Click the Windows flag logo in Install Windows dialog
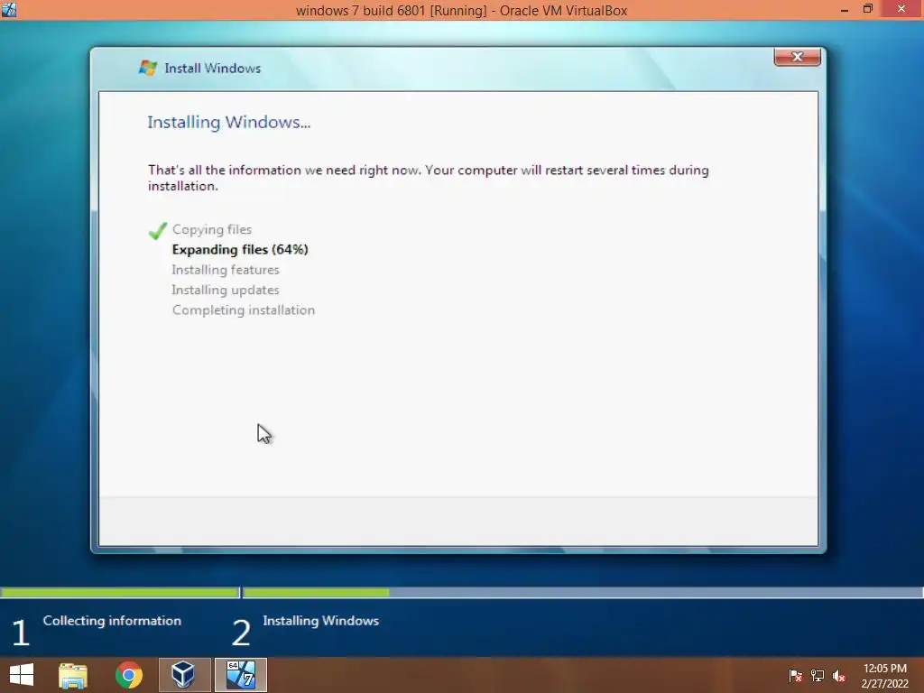Viewport: 924px width, 693px height. (147, 68)
